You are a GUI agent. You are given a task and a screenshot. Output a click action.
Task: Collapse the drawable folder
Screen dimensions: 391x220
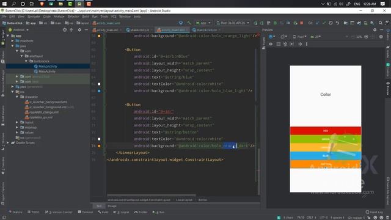(17, 97)
